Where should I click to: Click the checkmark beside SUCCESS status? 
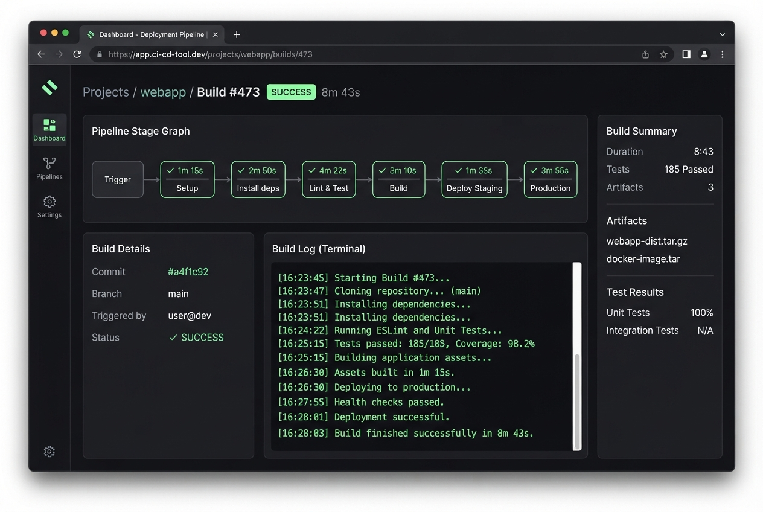(173, 338)
